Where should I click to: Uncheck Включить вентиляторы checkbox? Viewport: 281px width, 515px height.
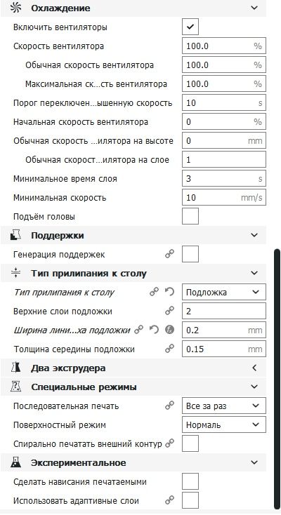(x=190, y=27)
